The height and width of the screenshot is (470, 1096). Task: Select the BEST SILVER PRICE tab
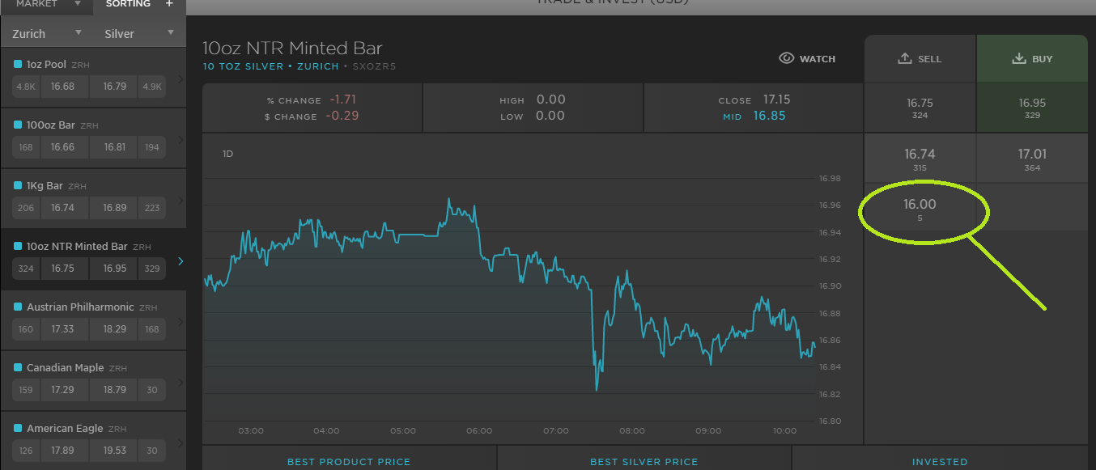[x=644, y=462]
